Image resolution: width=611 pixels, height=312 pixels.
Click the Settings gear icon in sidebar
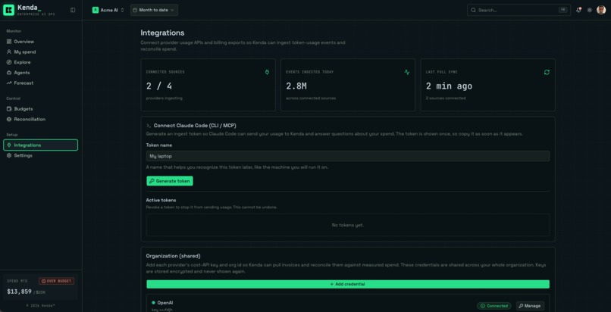9,155
